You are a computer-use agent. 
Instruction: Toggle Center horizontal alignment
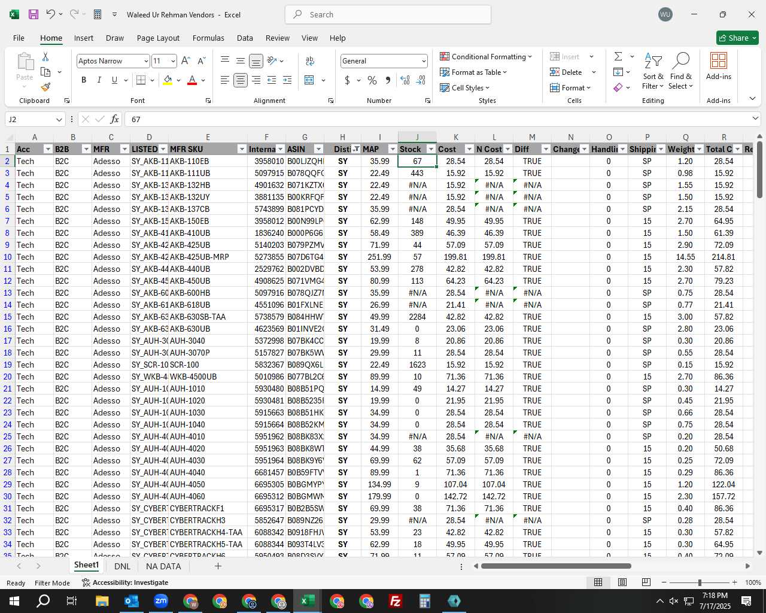241,80
